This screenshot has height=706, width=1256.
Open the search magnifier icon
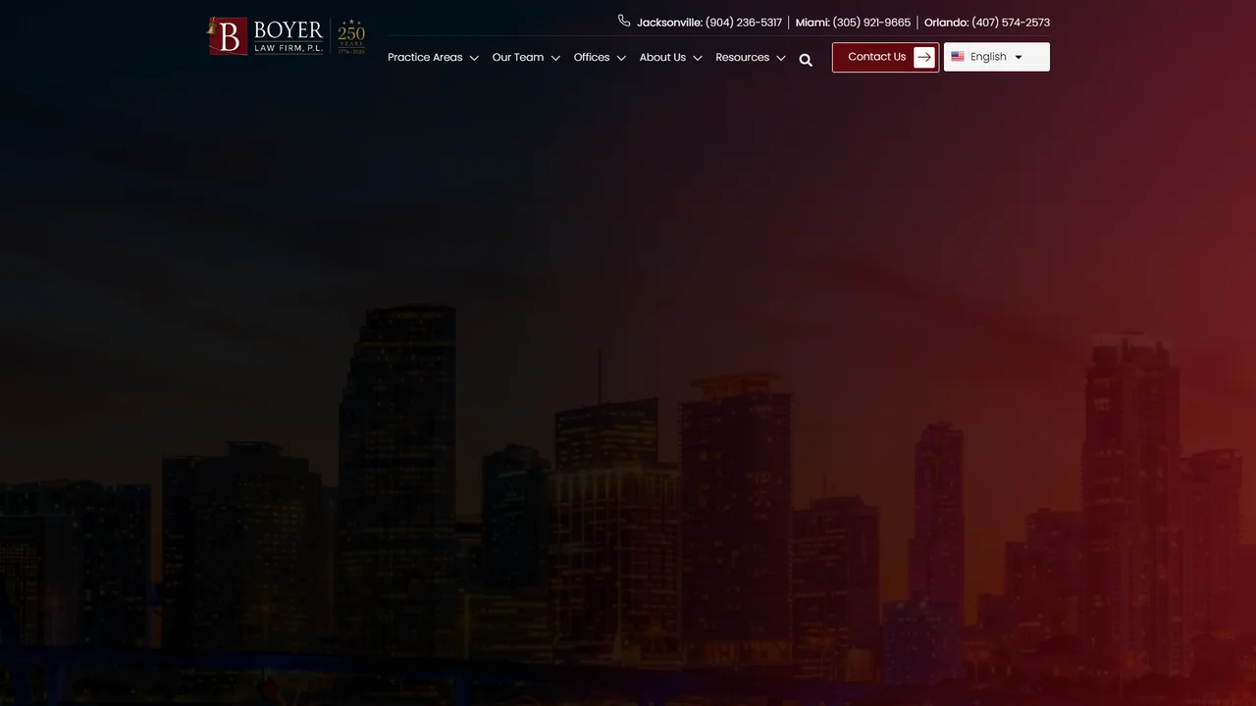(x=806, y=60)
